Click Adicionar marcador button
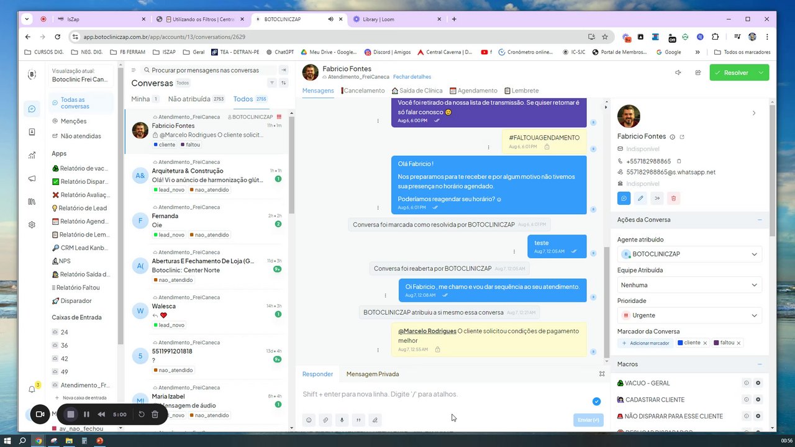This screenshot has width=795, height=447. tap(646, 343)
